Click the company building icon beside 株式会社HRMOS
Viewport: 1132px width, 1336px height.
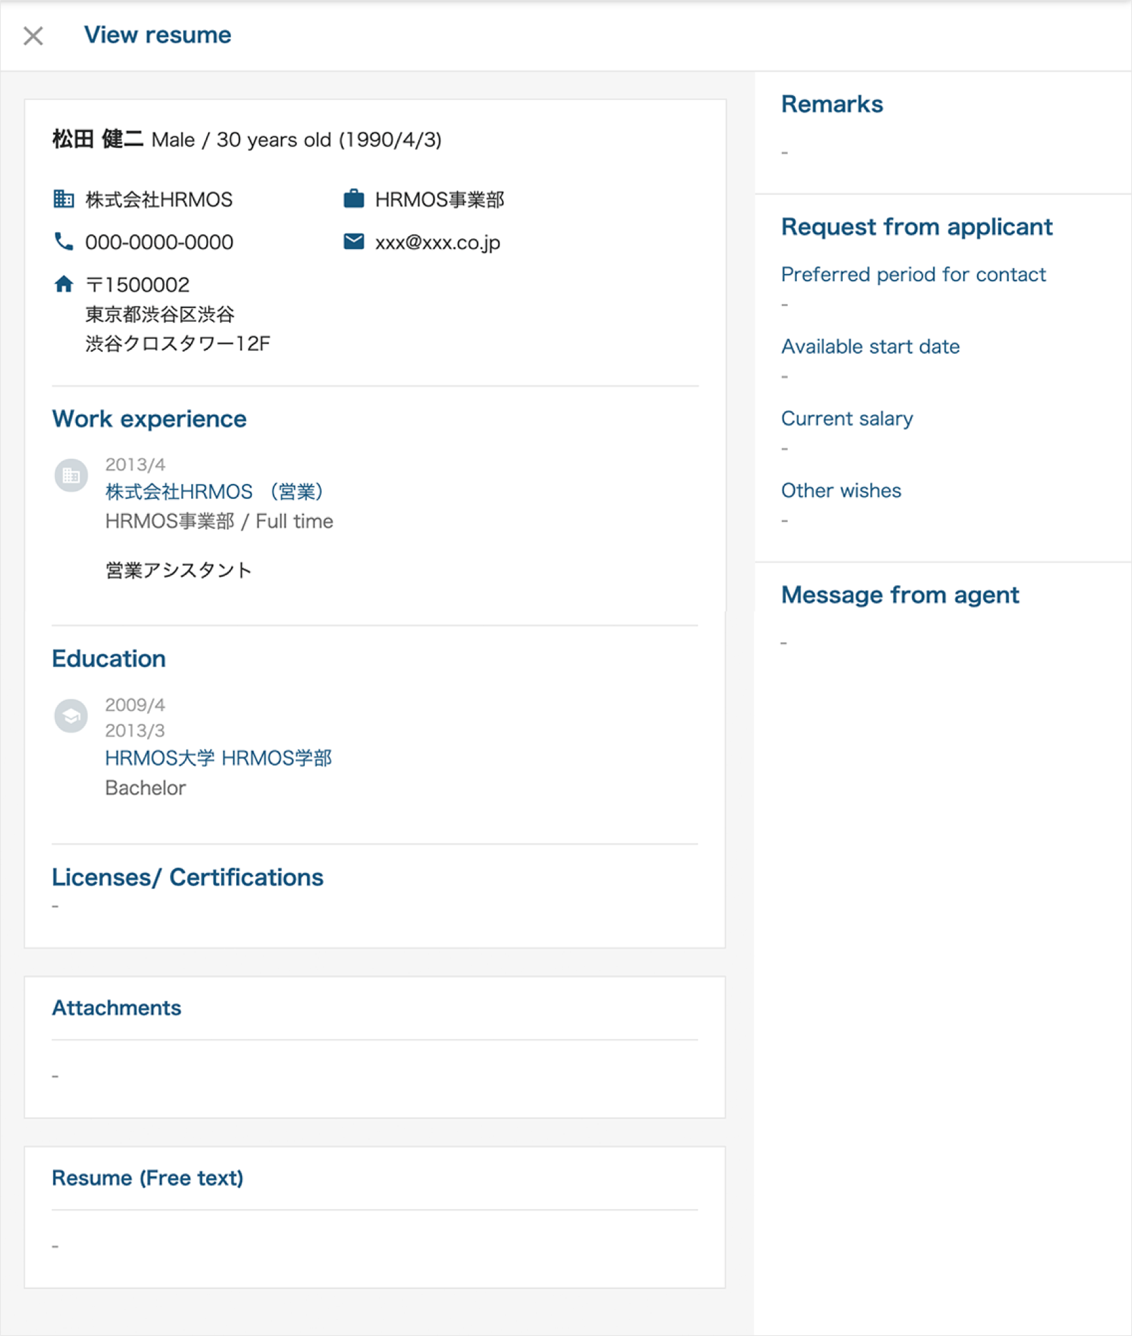[63, 199]
